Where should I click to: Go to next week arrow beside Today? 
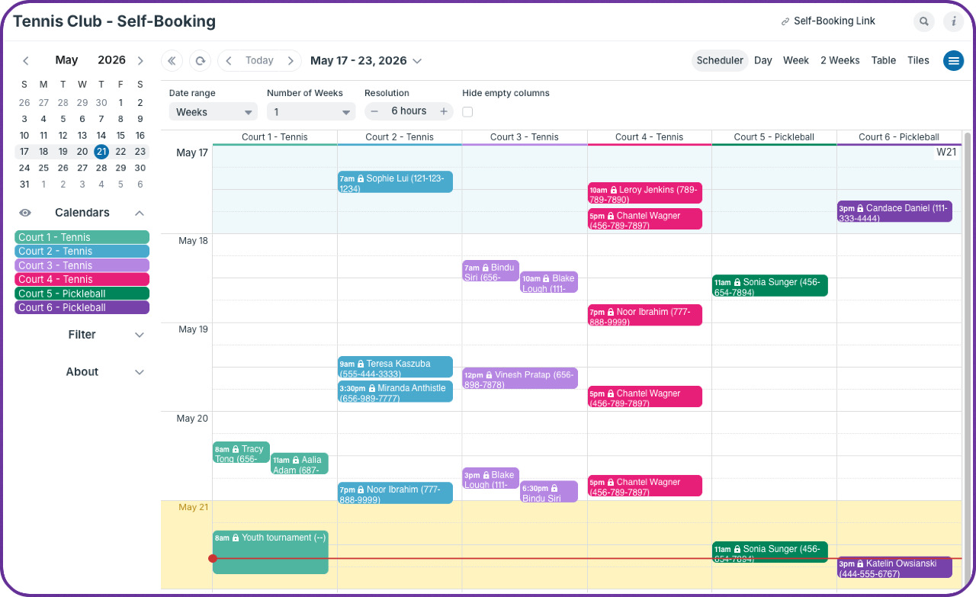click(291, 61)
